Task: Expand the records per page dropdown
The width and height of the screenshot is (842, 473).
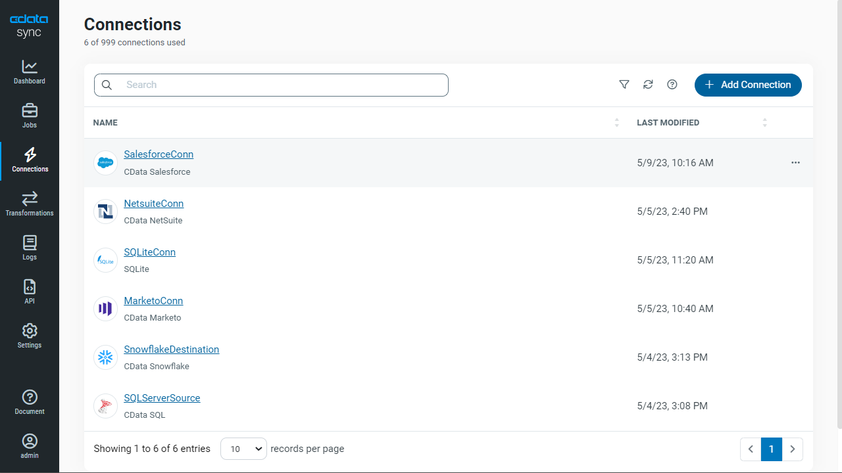Action: (x=243, y=449)
